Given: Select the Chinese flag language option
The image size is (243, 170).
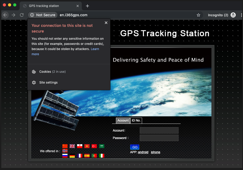Looking at the screenshot, I should point(65,146).
